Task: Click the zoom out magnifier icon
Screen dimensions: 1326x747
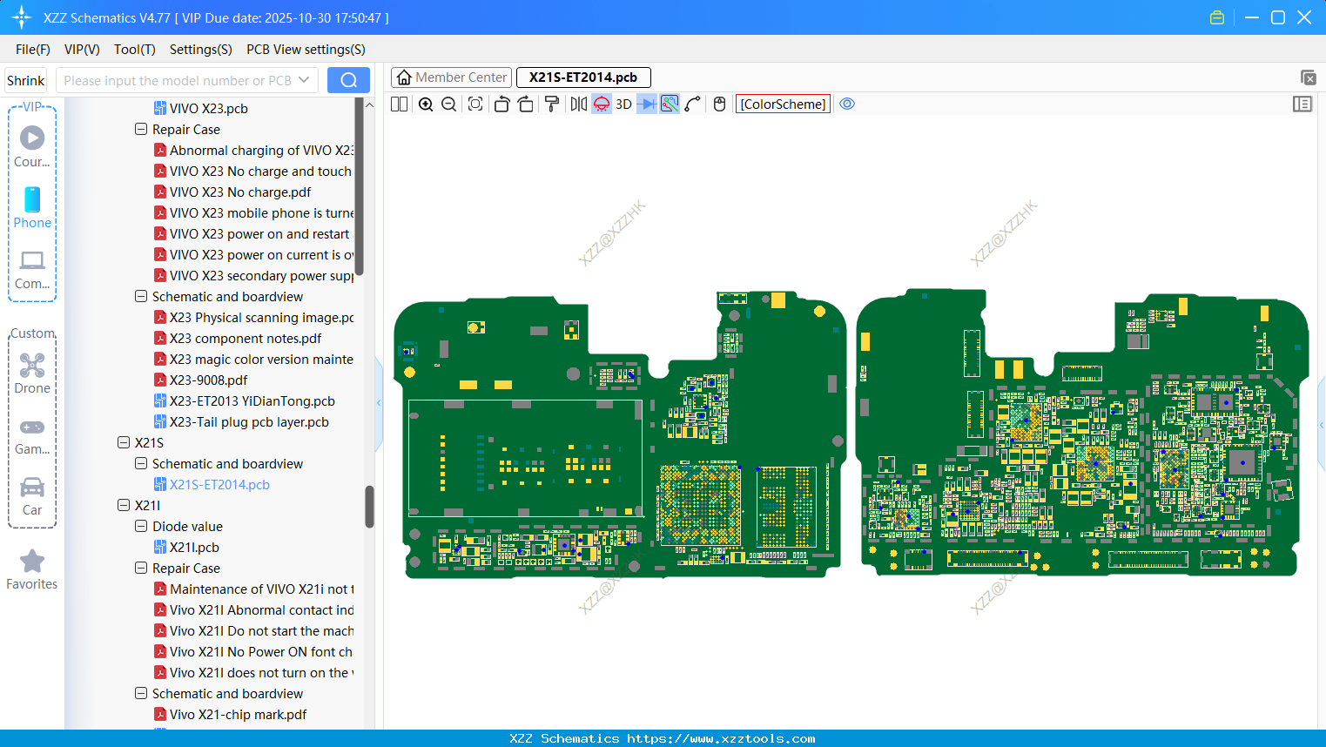Action: click(449, 104)
